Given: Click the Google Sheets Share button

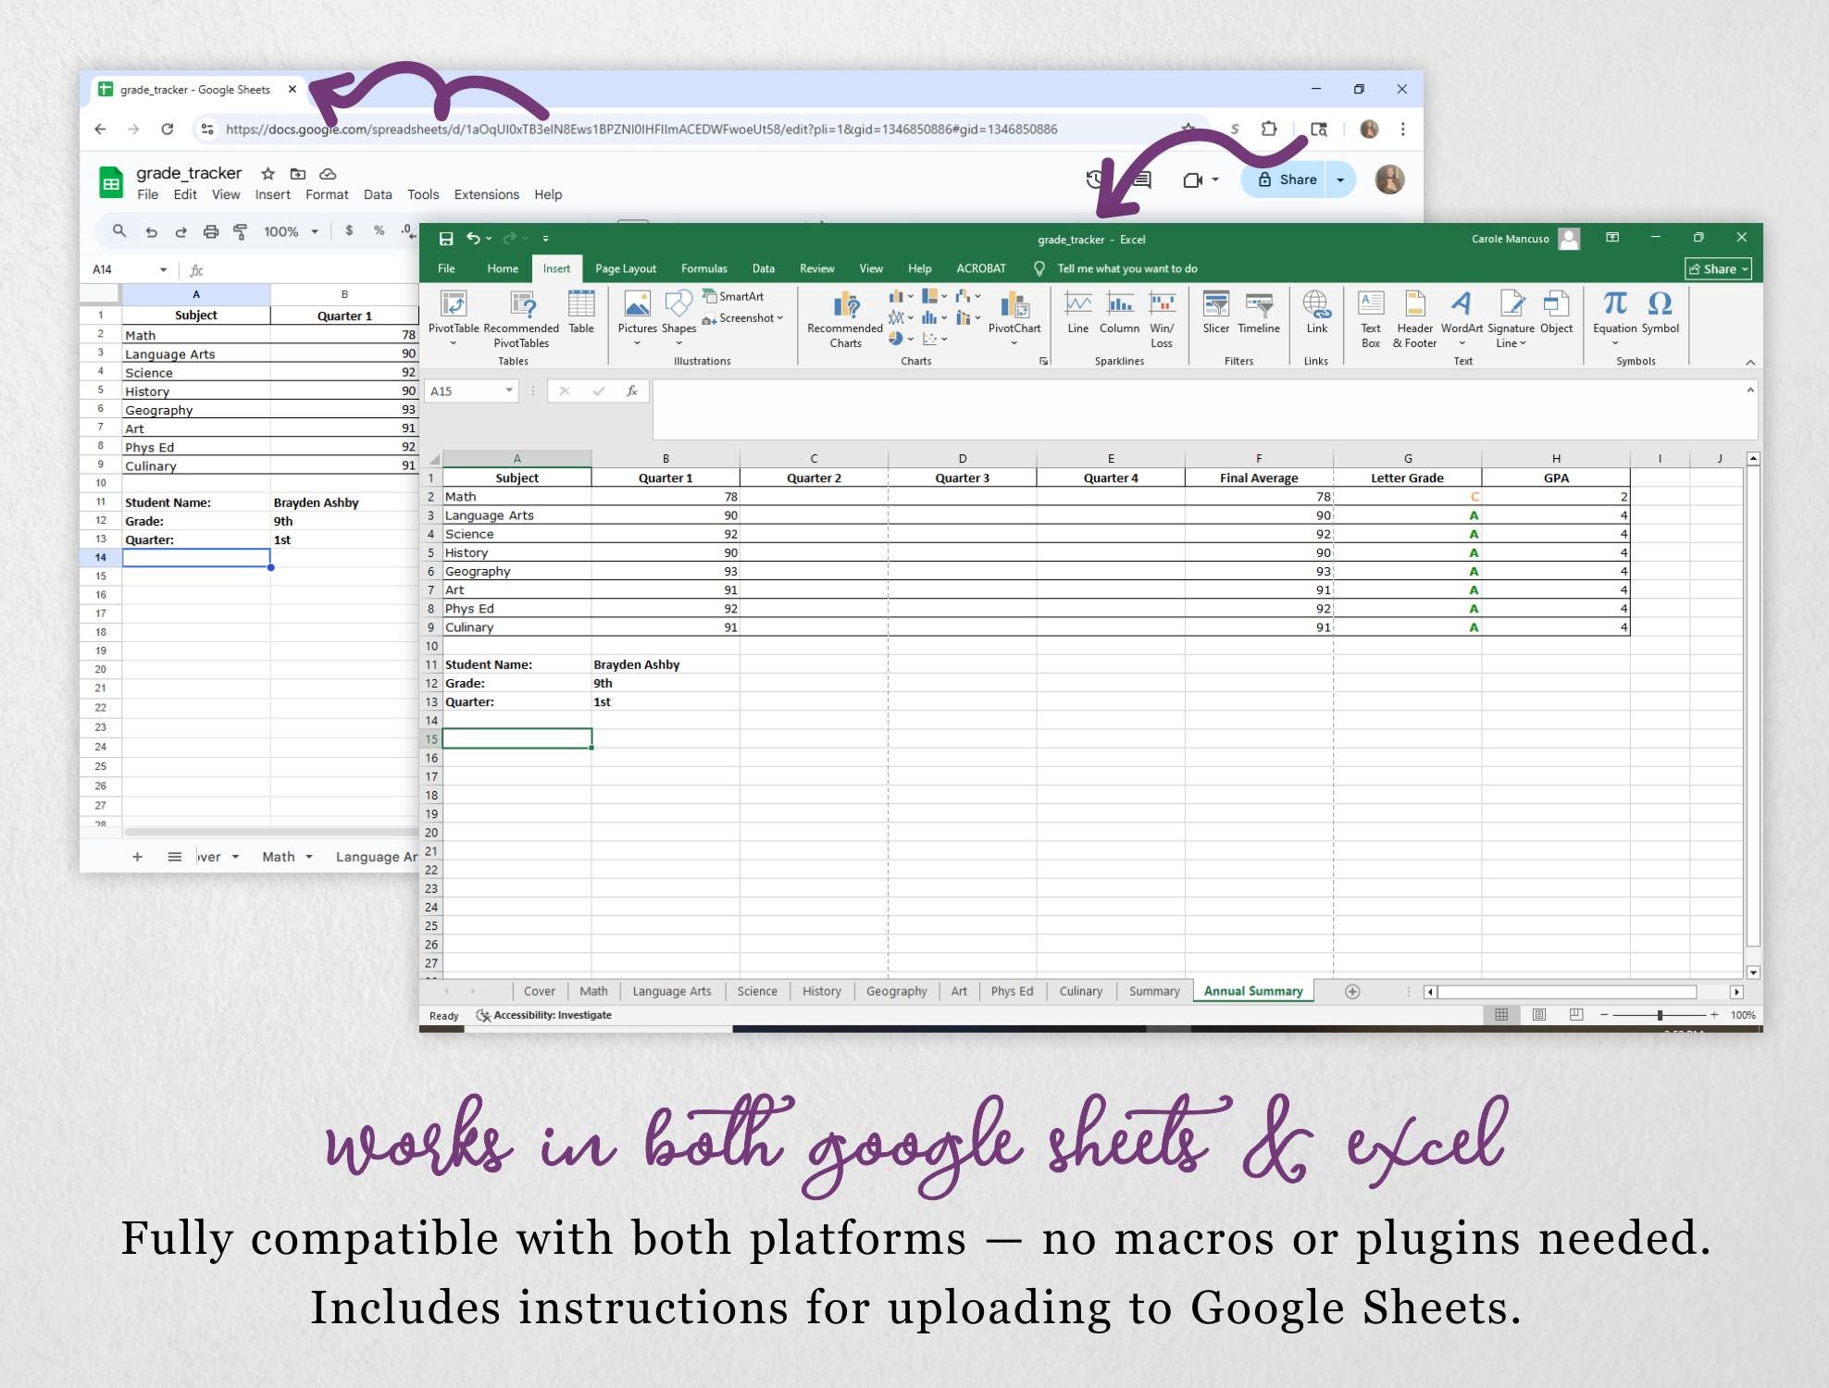Looking at the screenshot, I should tap(1288, 180).
